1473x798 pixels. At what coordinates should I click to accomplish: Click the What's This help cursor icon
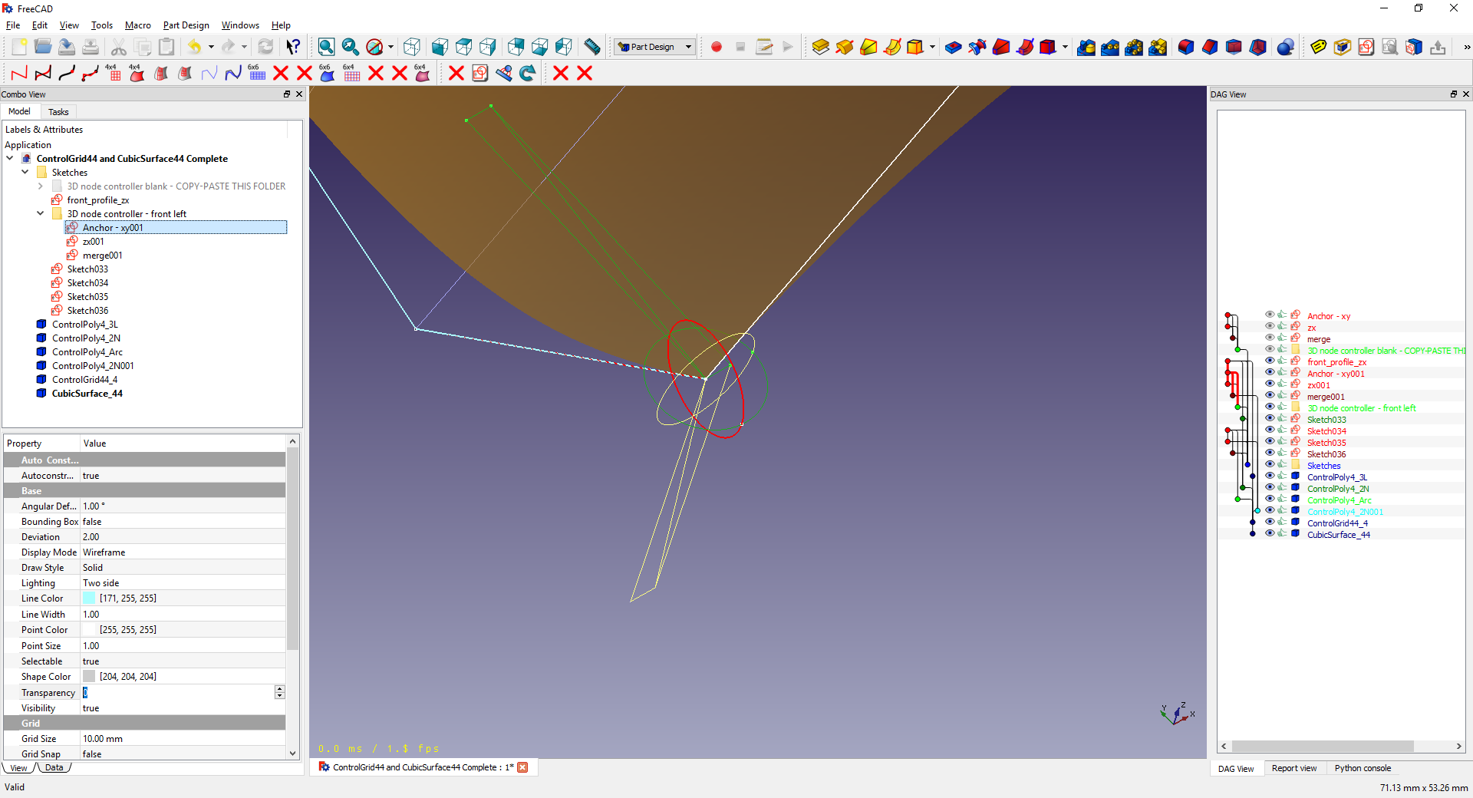coord(293,47)
